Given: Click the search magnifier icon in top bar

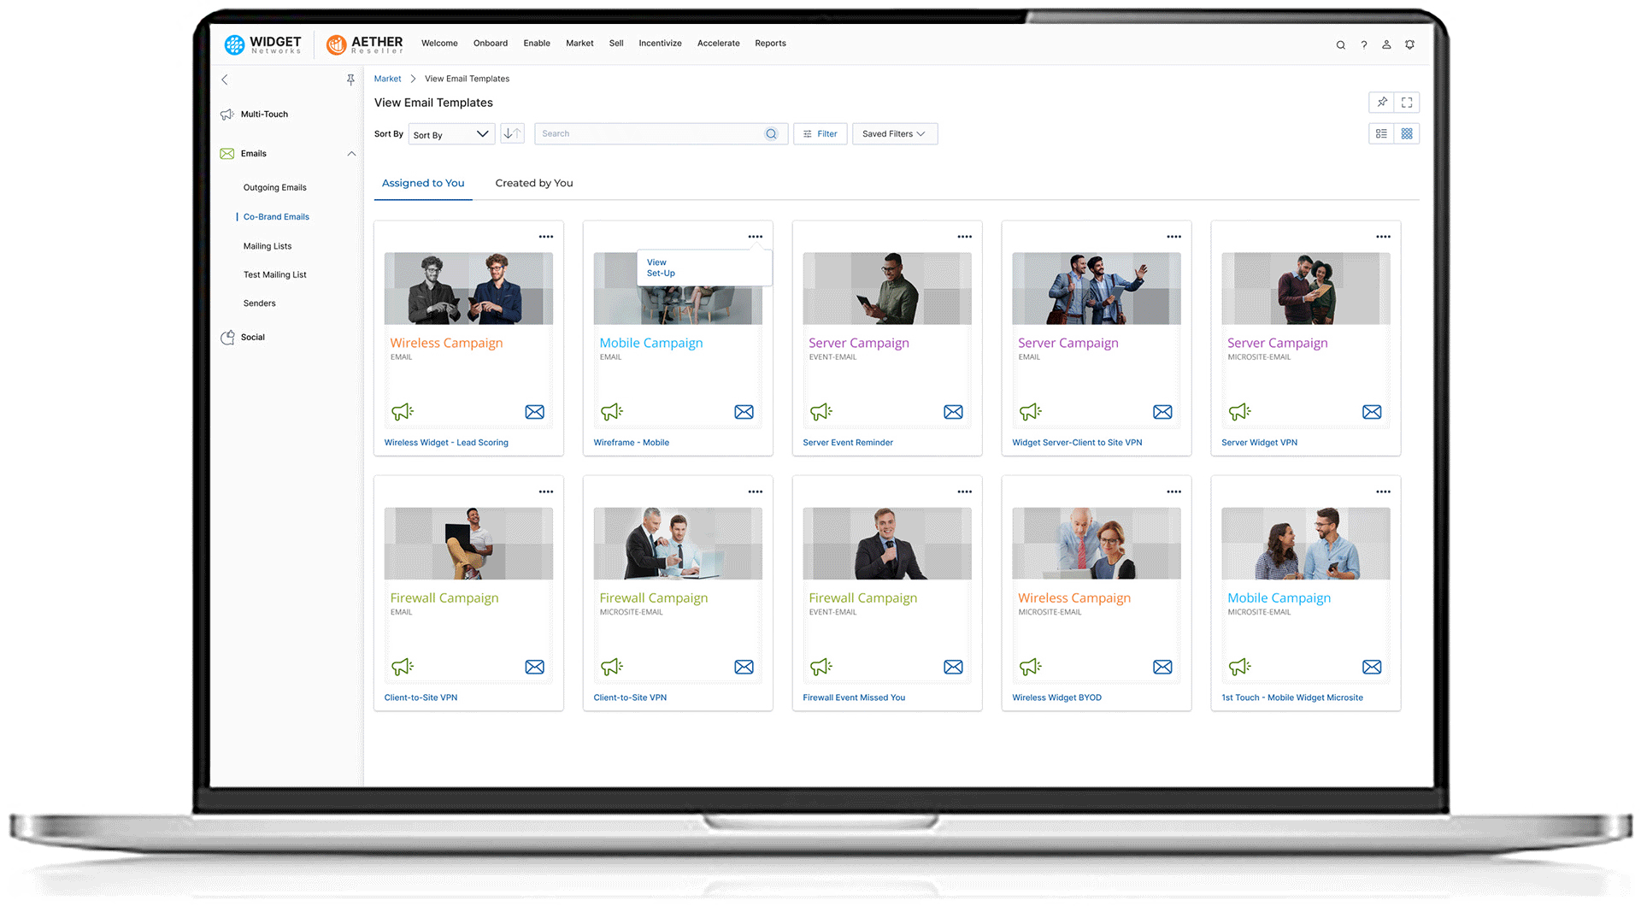Looking at the screenshot, I should tap(1340, 45).
